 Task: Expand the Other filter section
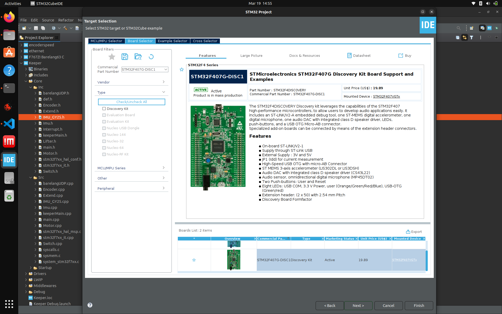[x=131, y=178]
